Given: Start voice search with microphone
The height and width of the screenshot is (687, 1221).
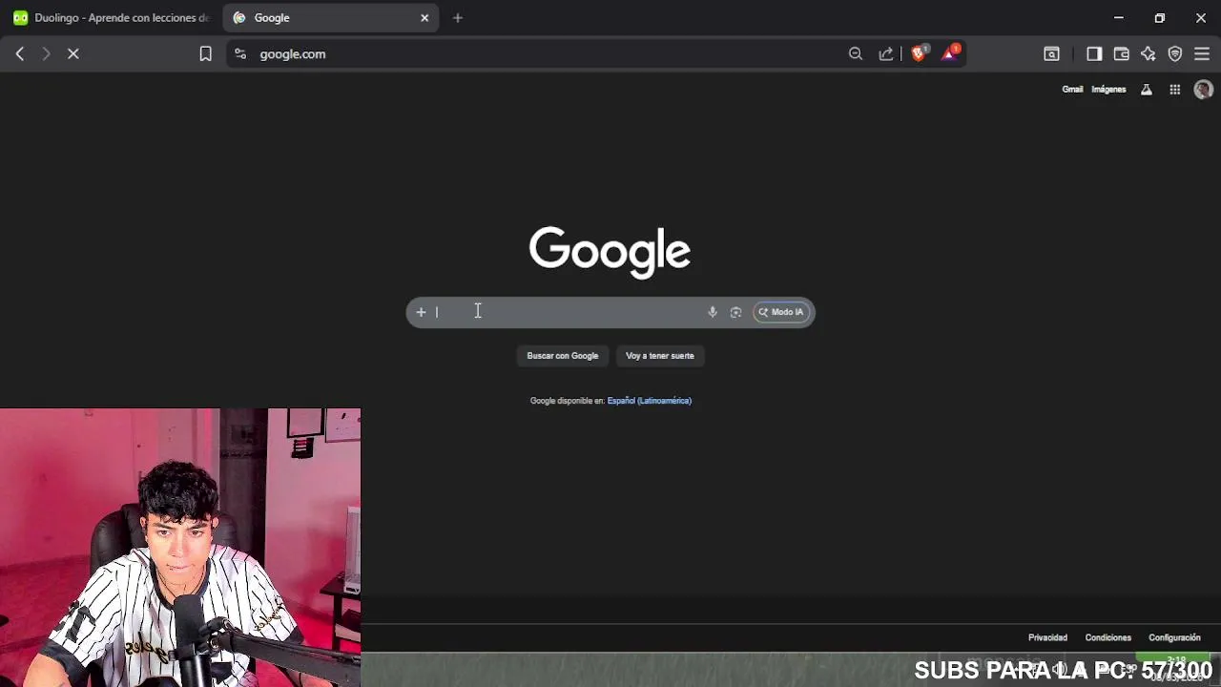Looking at the screenshot, I should coord(712,312).
